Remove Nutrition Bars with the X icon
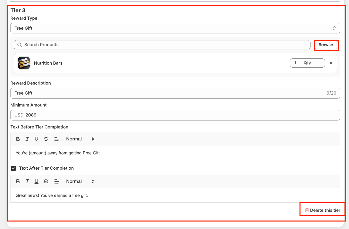349x229 pixels. pyautogui.click(x=331, y=63)
